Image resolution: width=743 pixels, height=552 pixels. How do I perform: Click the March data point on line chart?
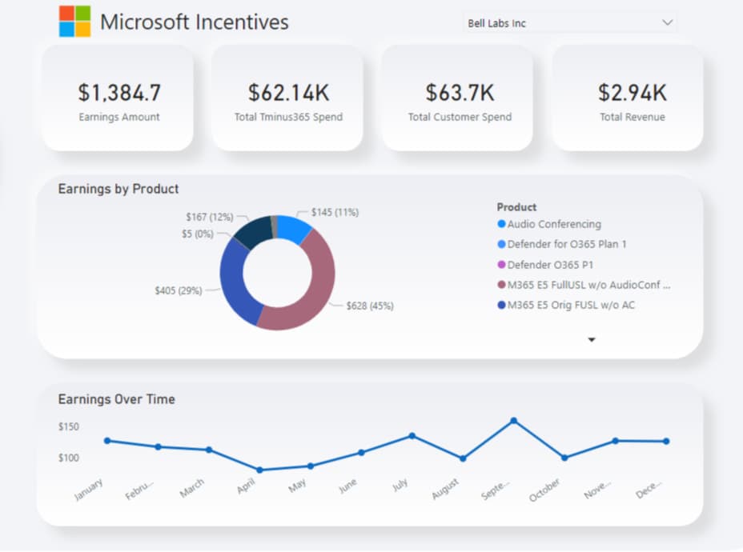209,450
